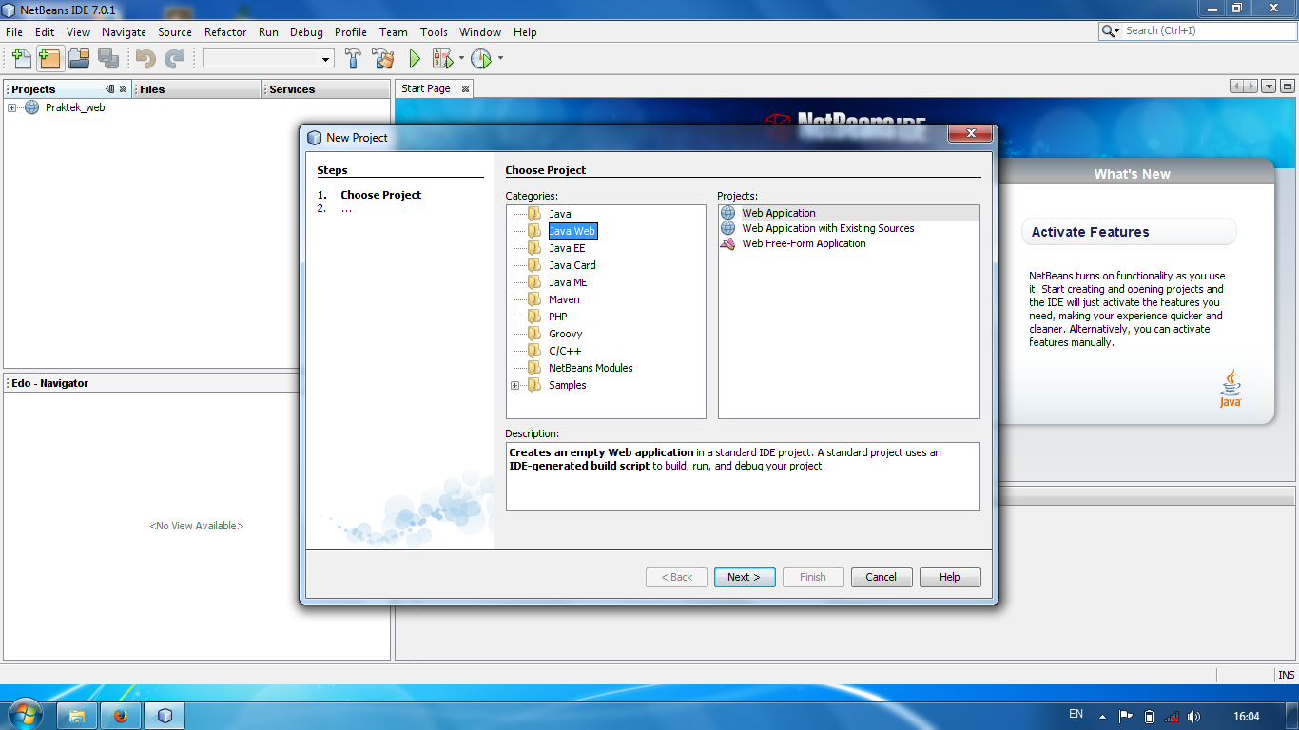Click the Open Project toolbar icon
1299x730 pixels.
click(79, 59)
